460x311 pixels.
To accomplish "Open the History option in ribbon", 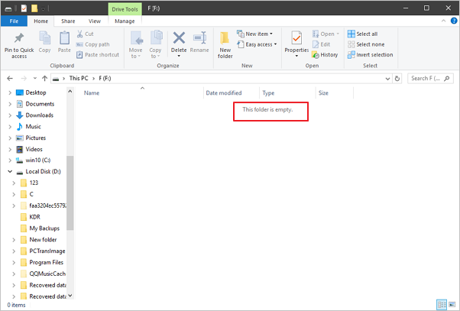I will click(325, 55).
